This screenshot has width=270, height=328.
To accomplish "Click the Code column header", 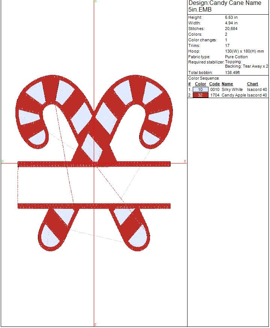I will (214, 84).
